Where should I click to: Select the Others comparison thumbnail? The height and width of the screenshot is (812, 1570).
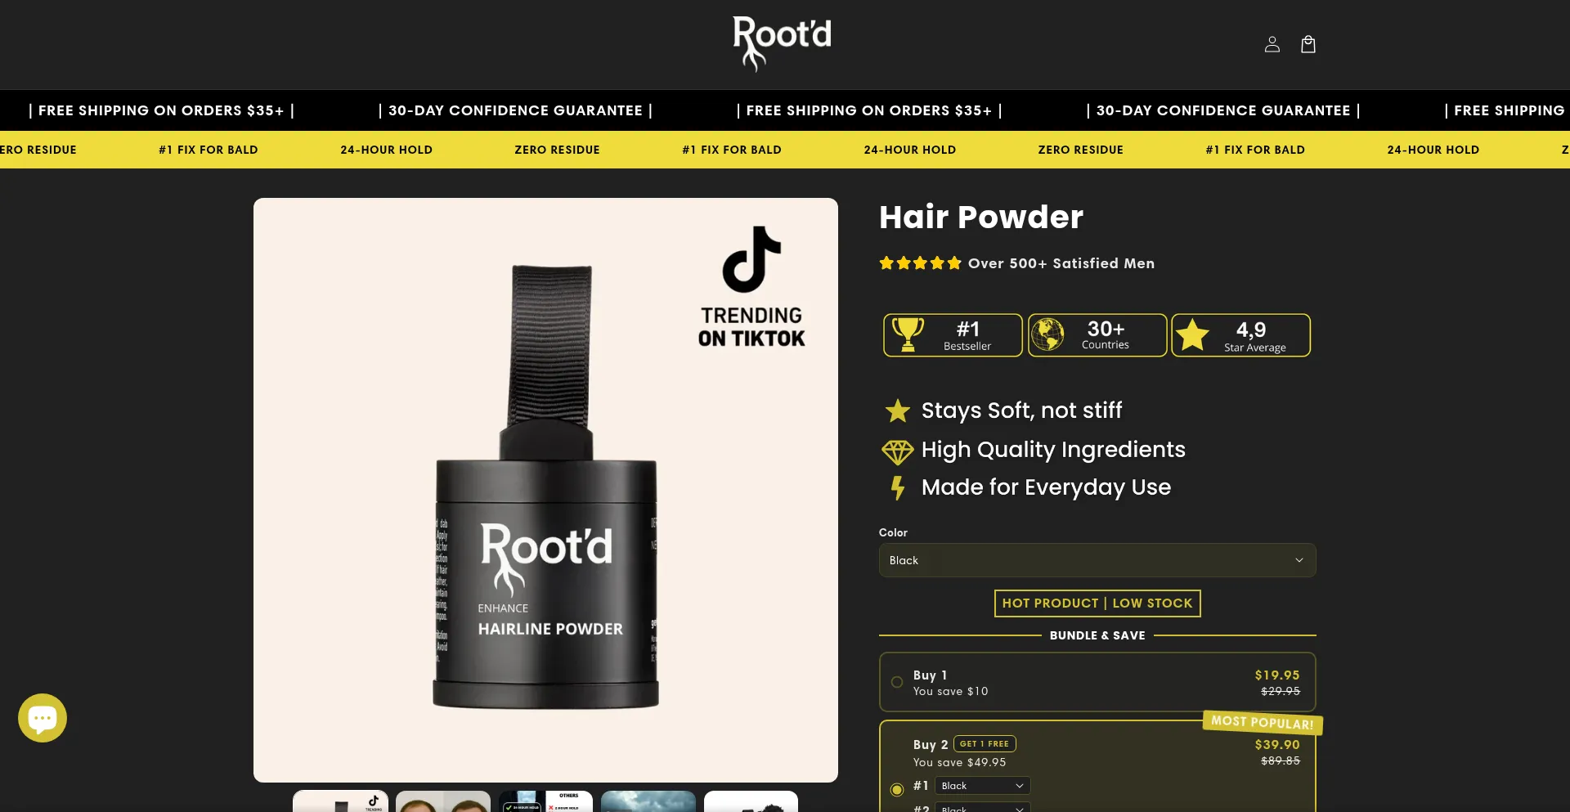(545, 801)
